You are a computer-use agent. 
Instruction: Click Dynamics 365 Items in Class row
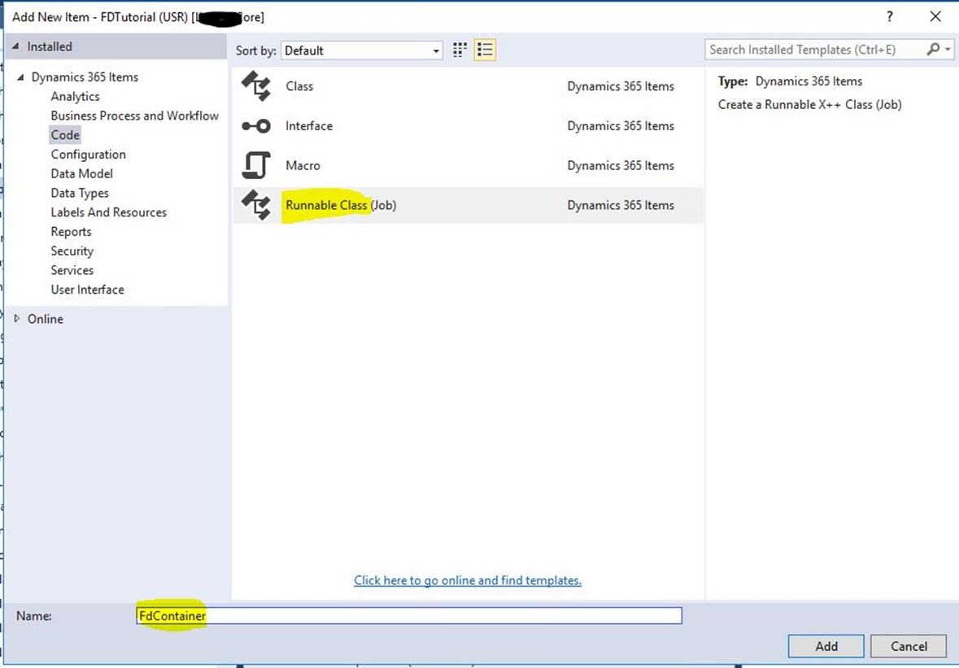pos(621,86)
